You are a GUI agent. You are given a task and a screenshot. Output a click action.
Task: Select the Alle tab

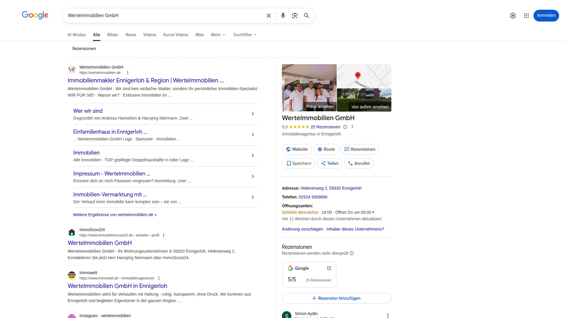pyautogui.click(x=97, y=35)
